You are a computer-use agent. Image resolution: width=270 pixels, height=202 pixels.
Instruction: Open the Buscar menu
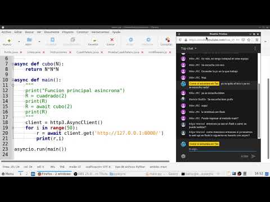[x=29, y=32]
